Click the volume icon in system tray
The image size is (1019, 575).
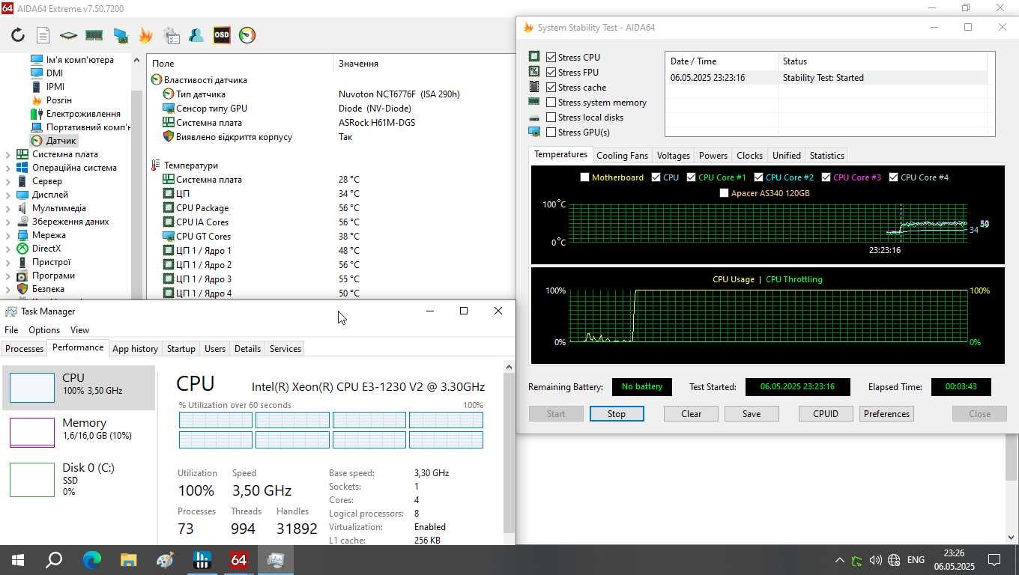tap(875, 560)
